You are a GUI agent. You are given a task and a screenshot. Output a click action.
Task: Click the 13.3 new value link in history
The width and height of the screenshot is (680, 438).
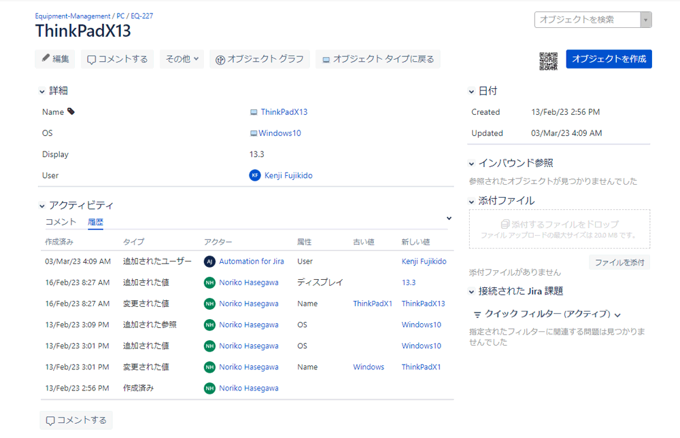point(409,282)
